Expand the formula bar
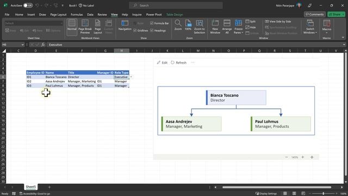Viewport: 348px width, 196px height. pos(344,45)
